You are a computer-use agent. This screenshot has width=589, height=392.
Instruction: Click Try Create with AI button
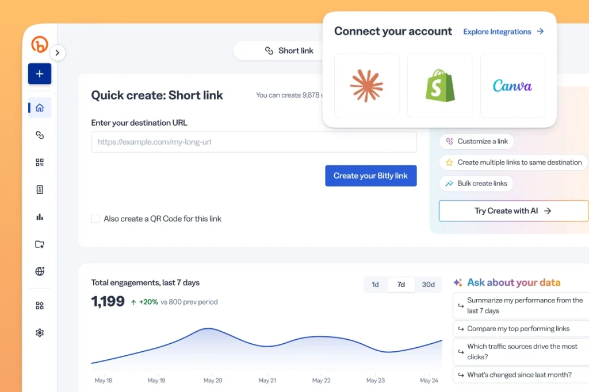pos(513,211)
